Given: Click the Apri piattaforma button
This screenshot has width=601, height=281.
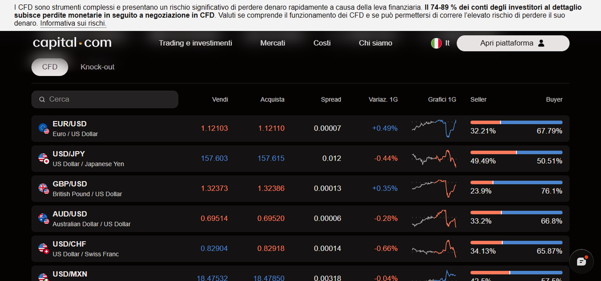Looking at the screenshot, I should 513,43.
